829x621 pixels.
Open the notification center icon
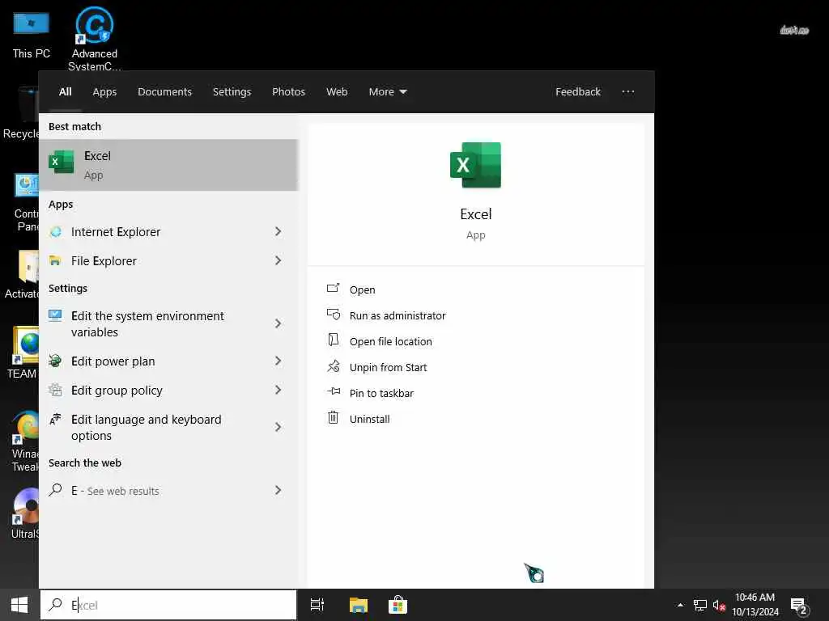pos(798,606)
